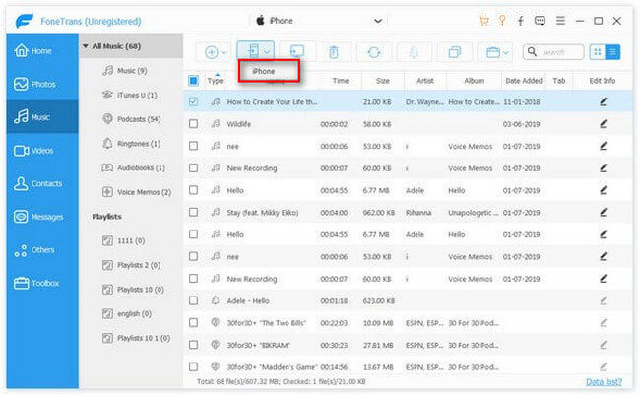Click the Export to PC toolbar icon
640x396 pixels.
coord(296,51)
